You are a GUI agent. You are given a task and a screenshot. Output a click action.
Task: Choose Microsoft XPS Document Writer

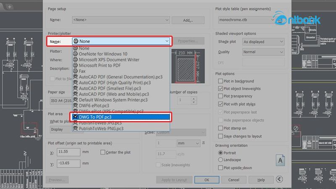121,60
